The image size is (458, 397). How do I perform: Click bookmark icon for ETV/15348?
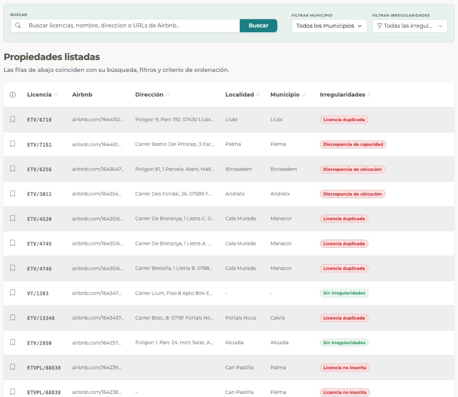coord(13,317)
